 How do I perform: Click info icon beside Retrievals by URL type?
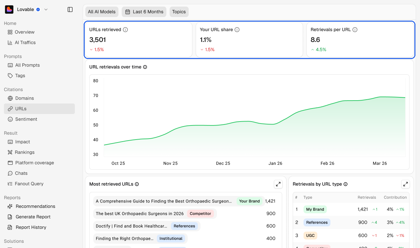(x=345, y=184)
